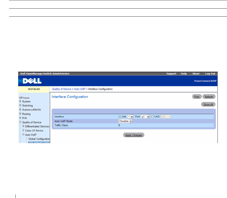Open the Unit number dropdown
Screen dimensions: 227x198
click(x=130, y=117)
